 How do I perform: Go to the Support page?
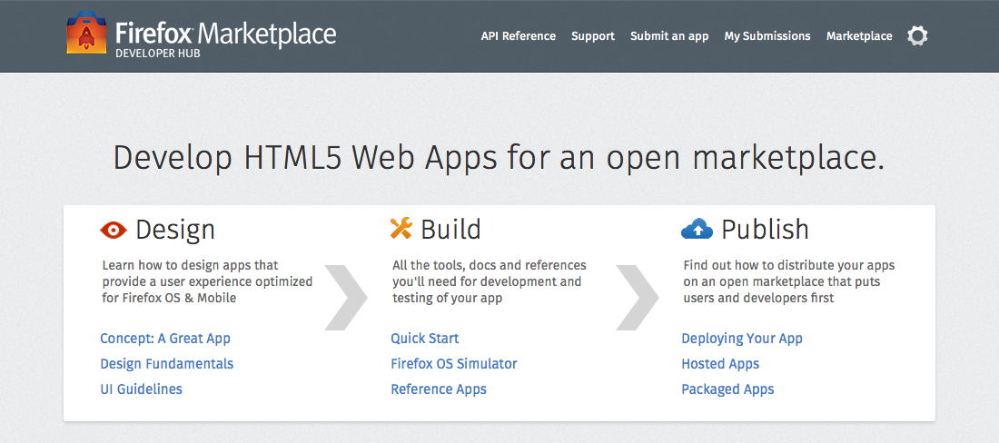(x=592, y=36)
